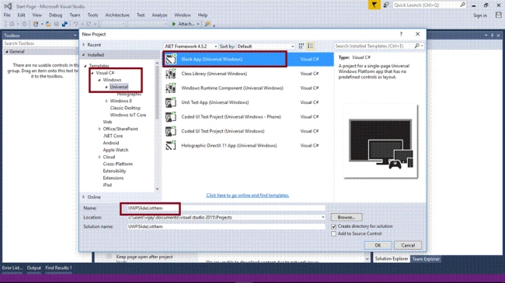
Task: Select .NET Core templates category
Action: click(x=113, y=136)
